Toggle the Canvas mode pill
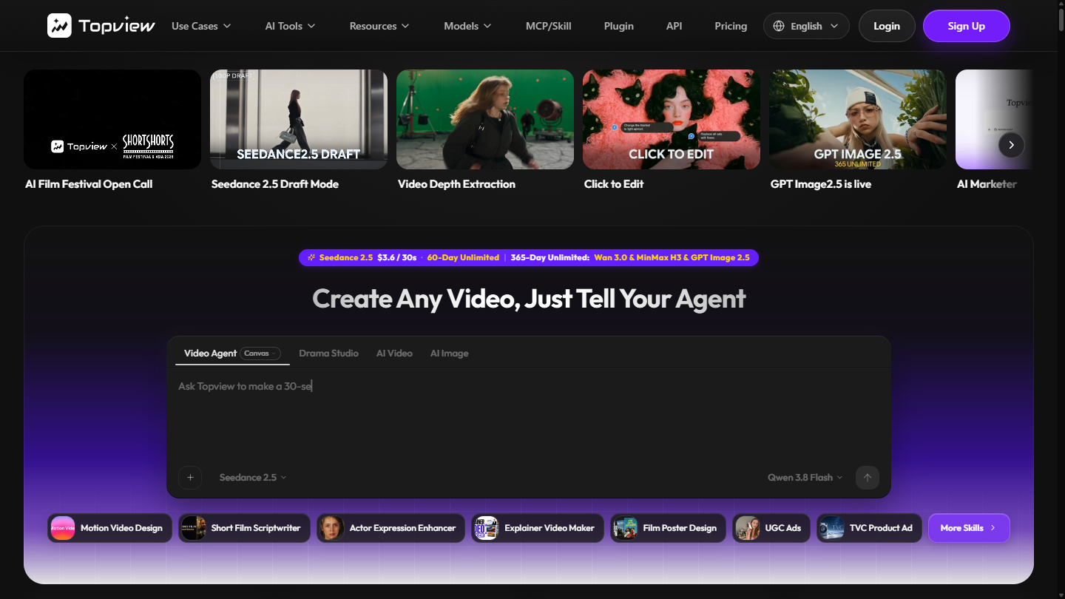The image size is (1065, 599). pos(260,353)
